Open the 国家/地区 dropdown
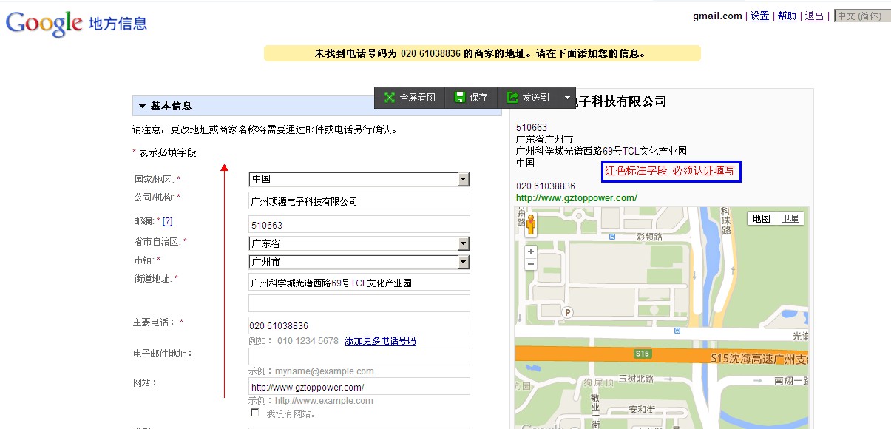The width and height of the screenshot is (891, 429). pyautogui.click(x=464, y=179)
